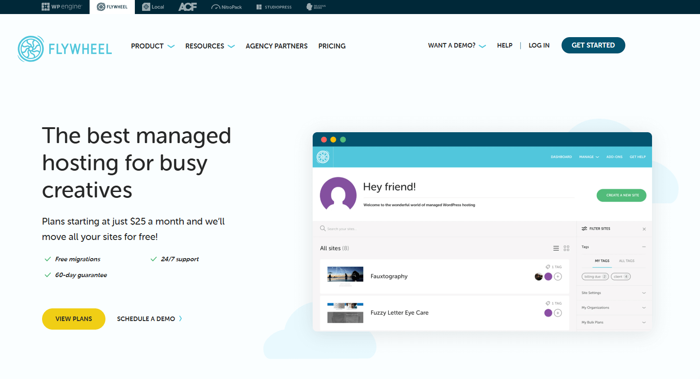Open the ACF brand logo
700x379 pixels.
187,7
